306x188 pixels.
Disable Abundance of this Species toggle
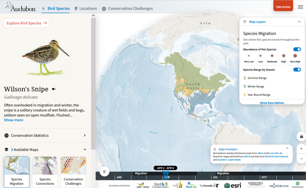click(x=297, y=49)
